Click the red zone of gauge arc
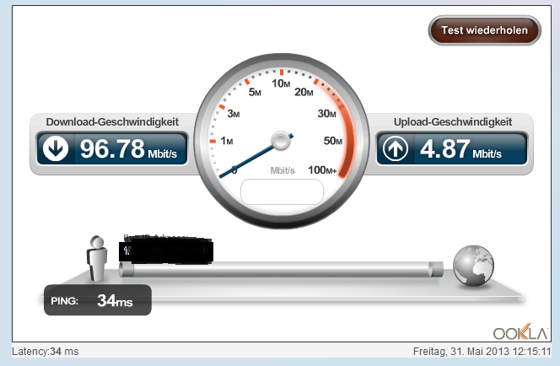The height and width of the screenshot is (366, 560). coord(347,139)
